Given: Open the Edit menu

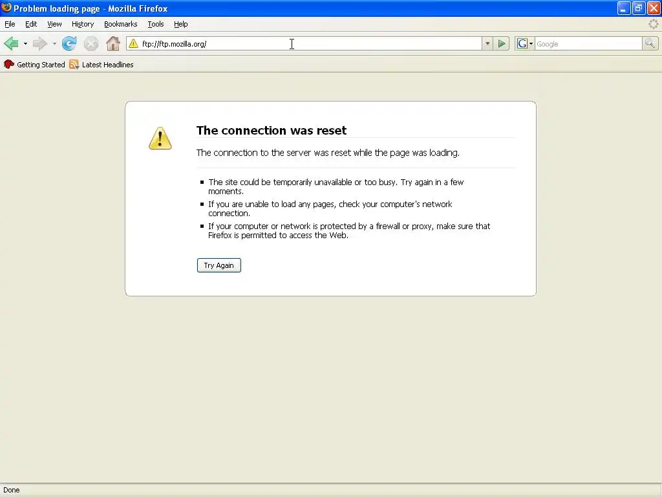Looking at the screenshot, I should pyautogui.click(x=31, y=24).
